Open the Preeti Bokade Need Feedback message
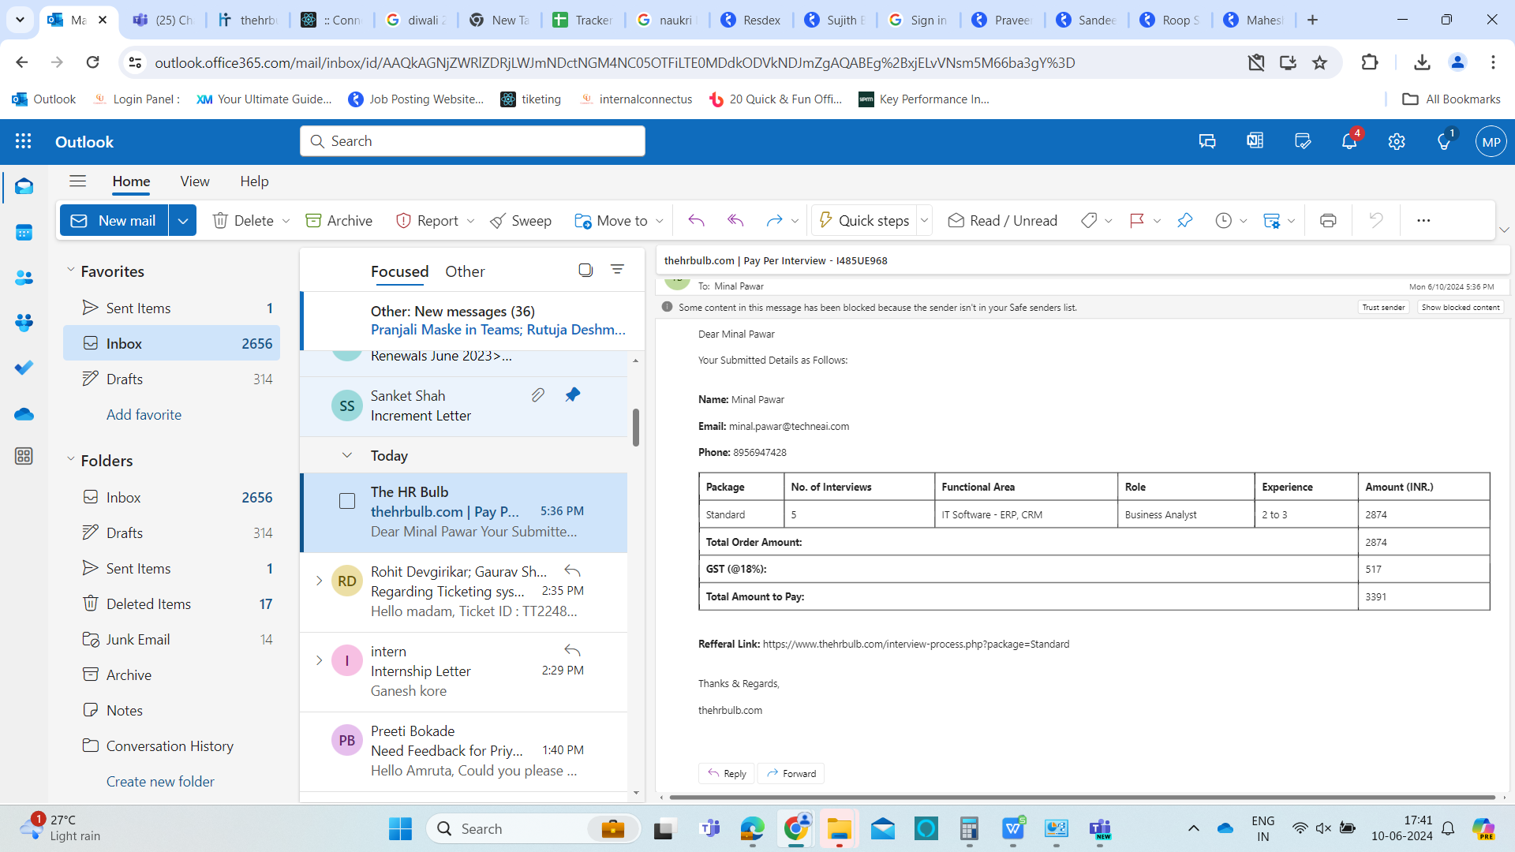Screen dimensions: 1515x852 point(464,751)
